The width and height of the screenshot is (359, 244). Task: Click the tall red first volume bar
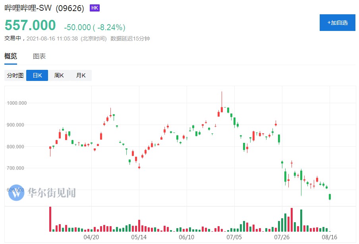50,219
